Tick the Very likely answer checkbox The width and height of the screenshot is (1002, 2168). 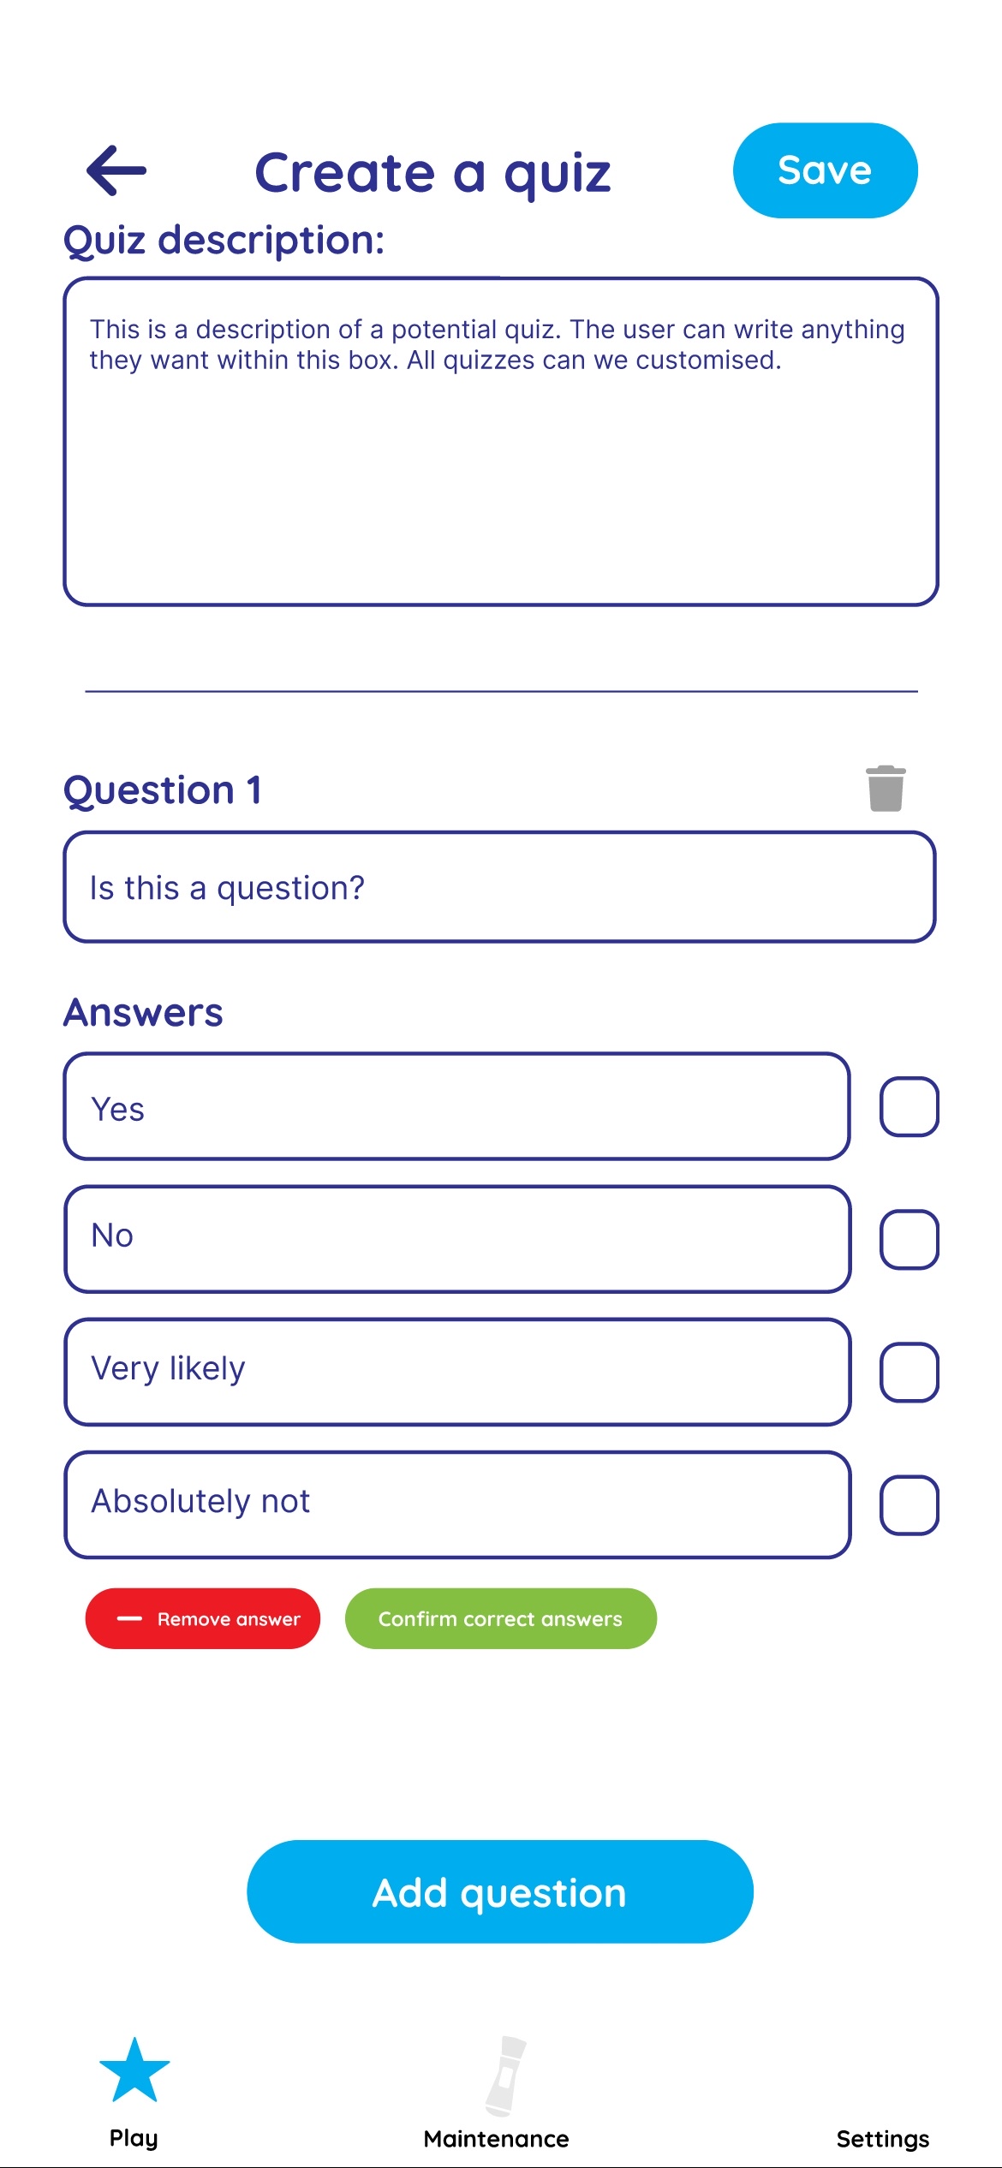(x=909, y=1372)
